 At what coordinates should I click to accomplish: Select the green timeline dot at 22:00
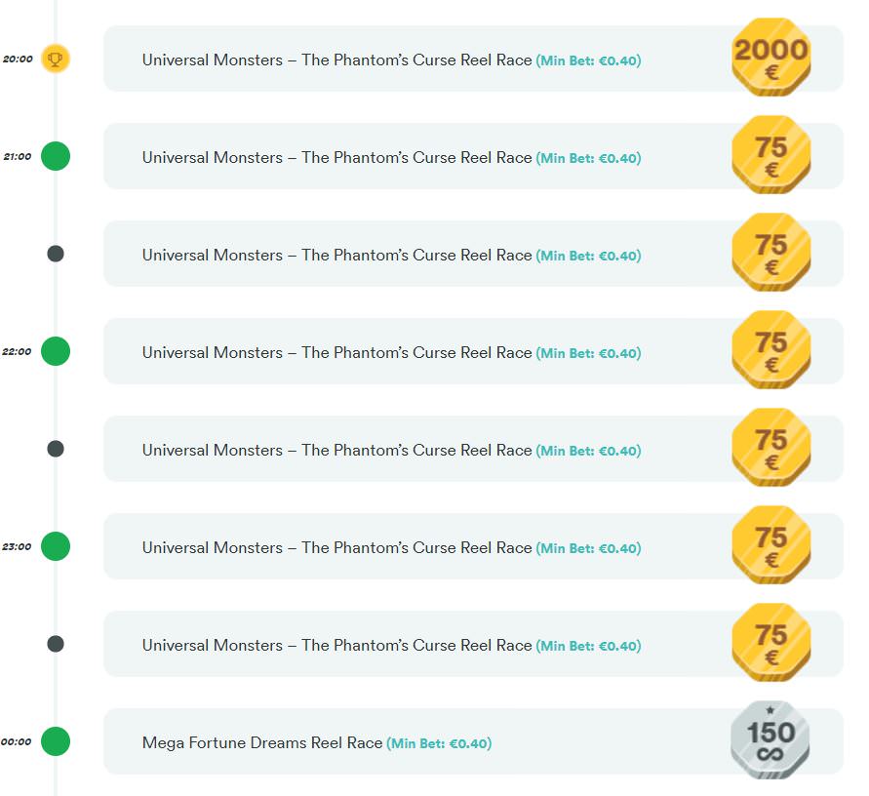pyautogui.click(x=56, y=351)
